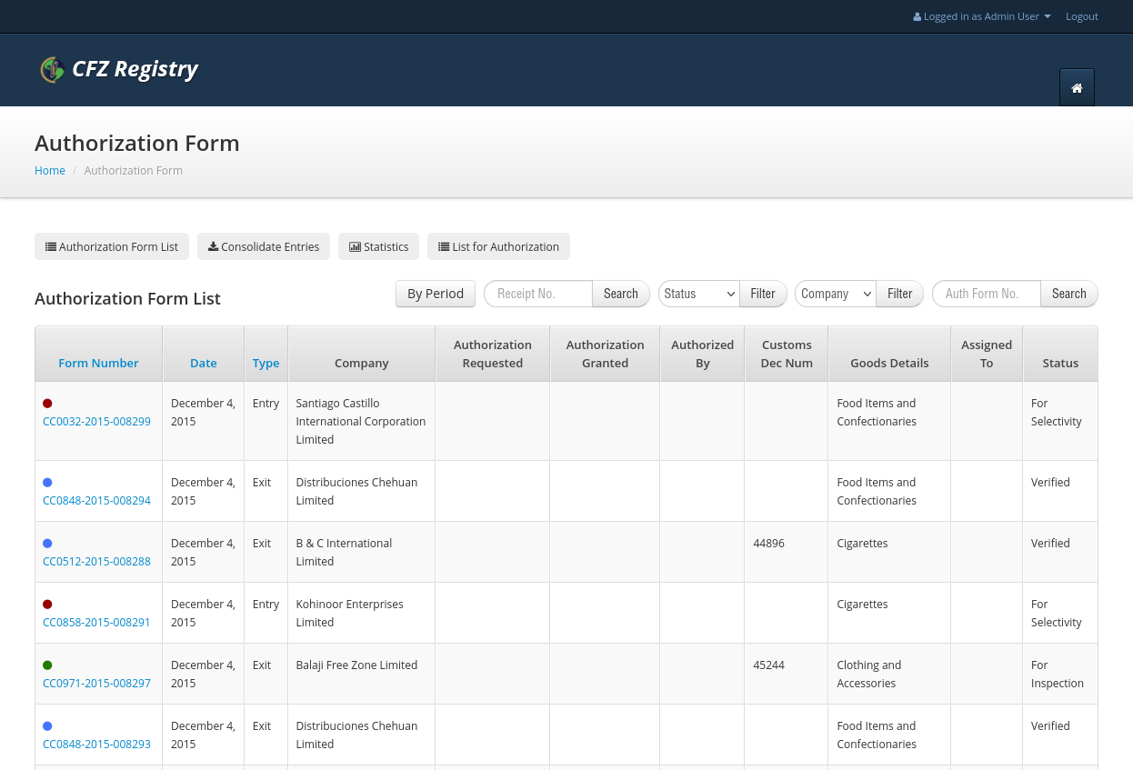Focus the Auth Form No. input field
Viewport: 1133px width, 770px height.
click(987, 294)
